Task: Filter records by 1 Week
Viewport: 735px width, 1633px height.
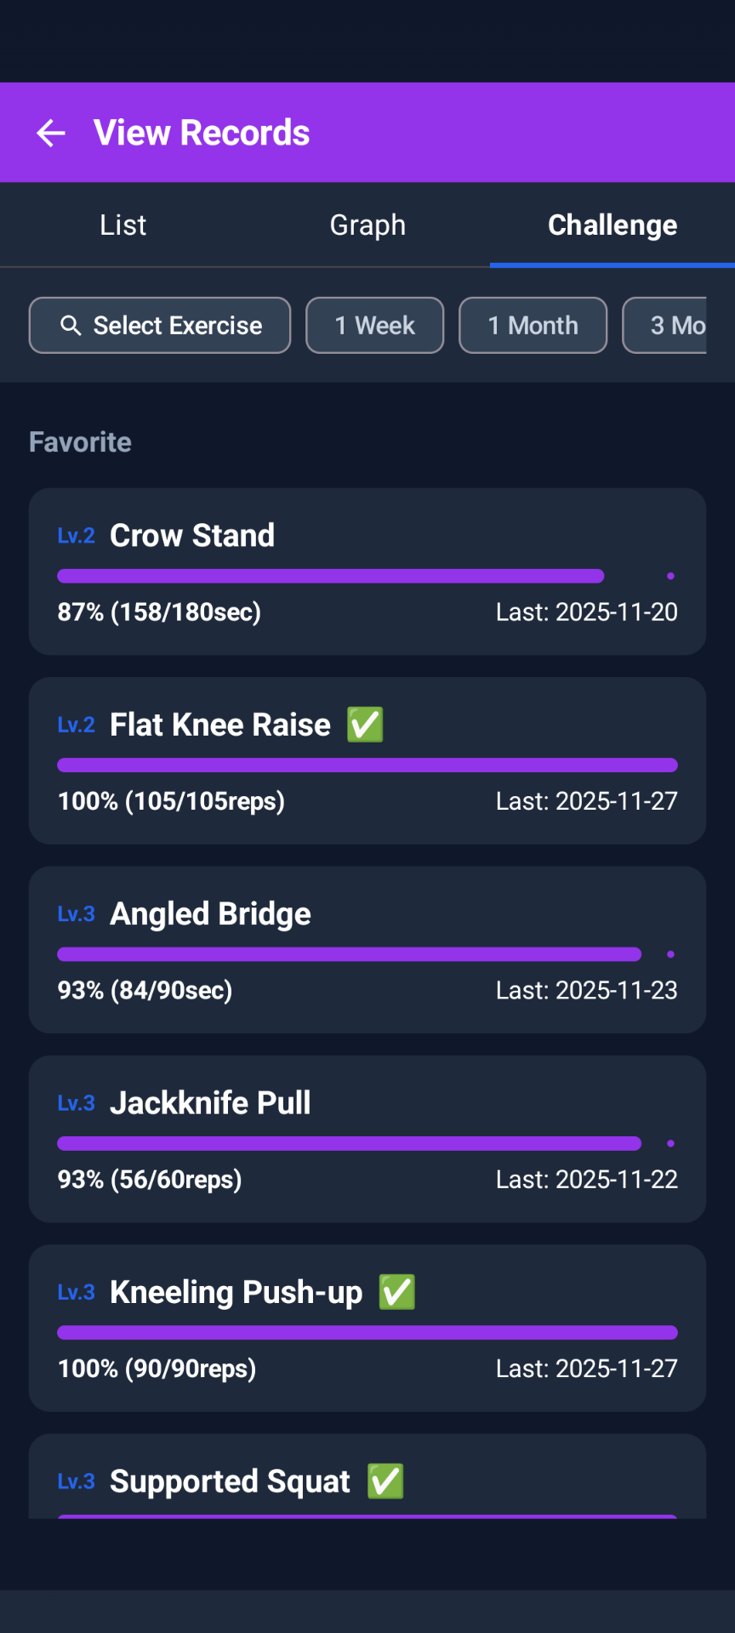Action: [374, 326]
